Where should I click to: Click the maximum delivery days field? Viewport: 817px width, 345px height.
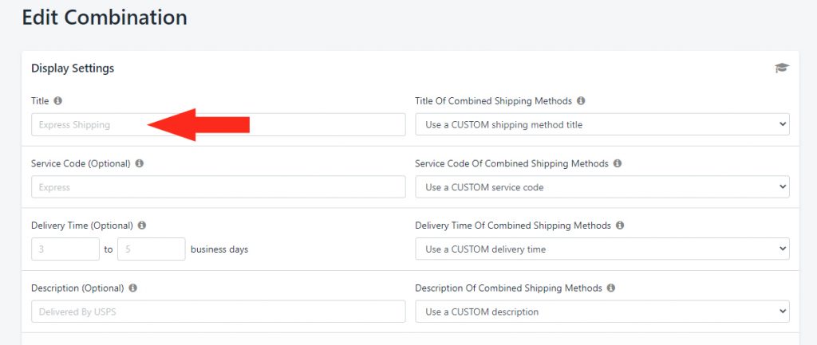click(152, 249)
